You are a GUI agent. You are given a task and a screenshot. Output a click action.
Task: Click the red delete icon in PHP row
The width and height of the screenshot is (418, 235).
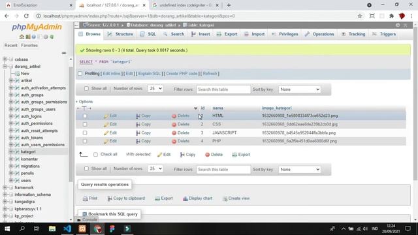coord(174,142)
